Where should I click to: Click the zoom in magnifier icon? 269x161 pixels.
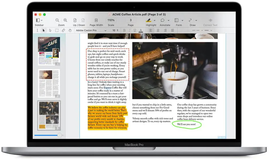click(65, 20)
